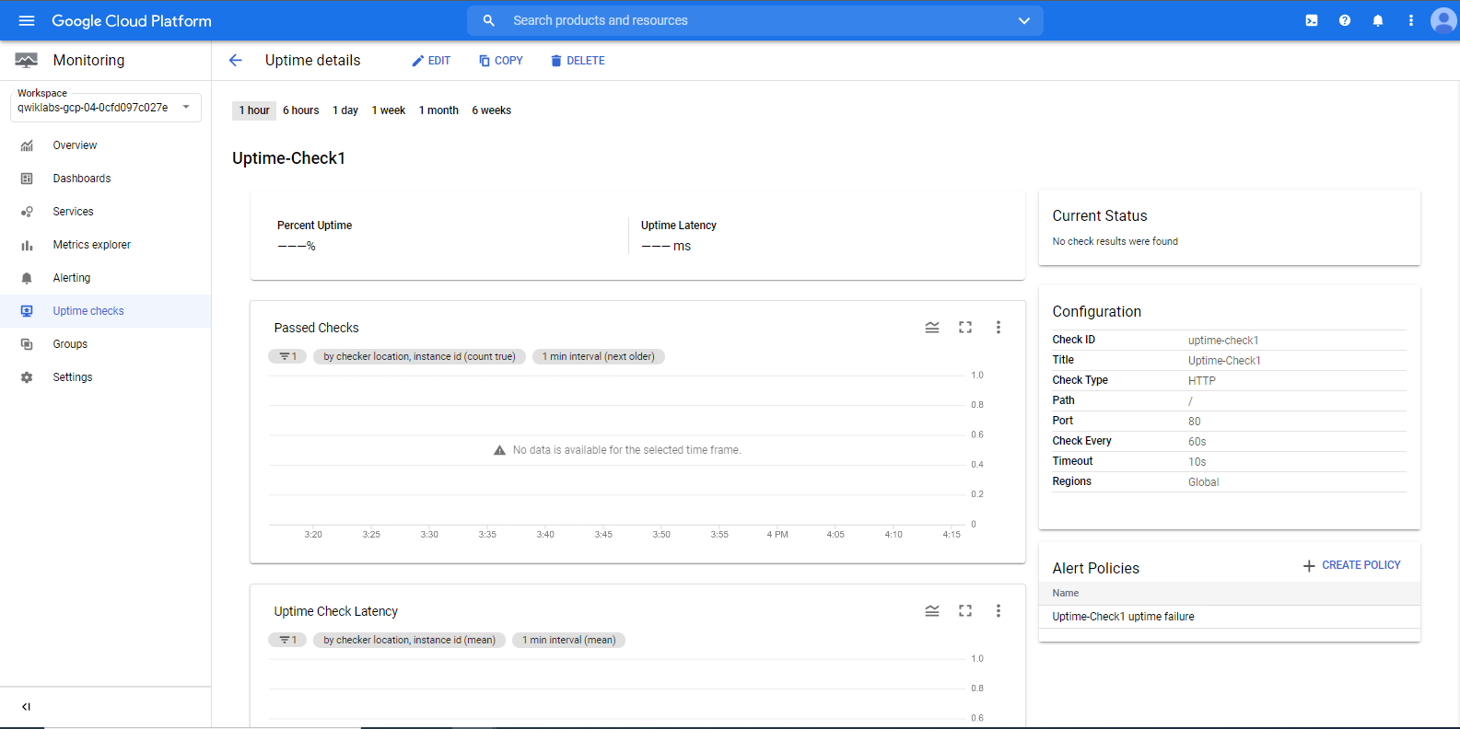Click the 'Global' Regions value
1460x729 pixels.
coord(1203,482)
